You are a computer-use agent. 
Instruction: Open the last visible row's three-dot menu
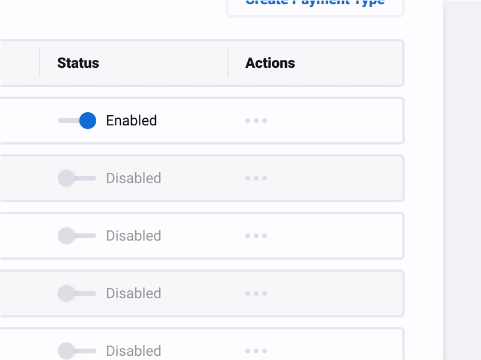pos(257,350)
